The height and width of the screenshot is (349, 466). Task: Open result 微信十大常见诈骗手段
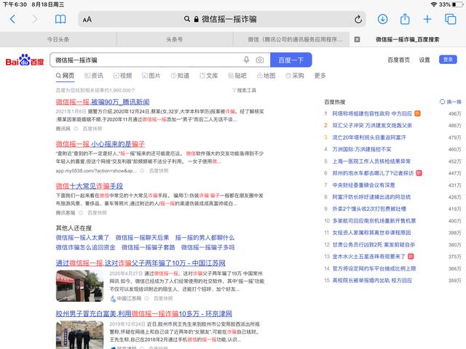[x=89, y=186]
